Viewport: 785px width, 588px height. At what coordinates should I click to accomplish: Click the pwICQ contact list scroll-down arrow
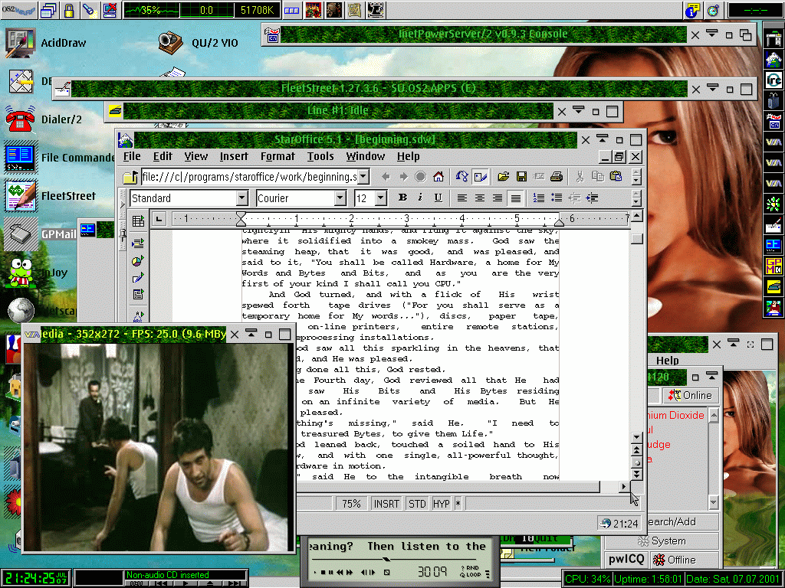pos(714,501)
